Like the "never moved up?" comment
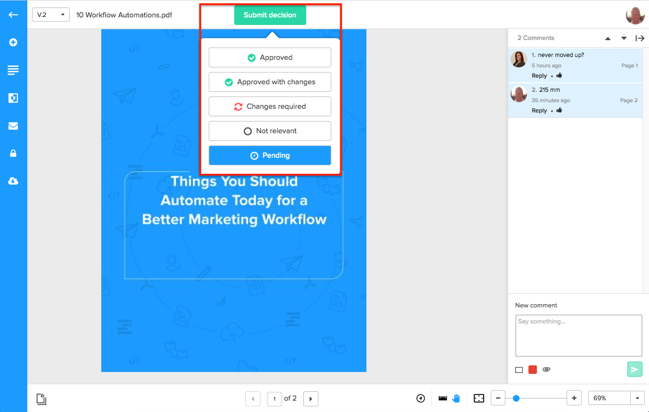Viewport: 649px width, 412px height. (560, 75)
